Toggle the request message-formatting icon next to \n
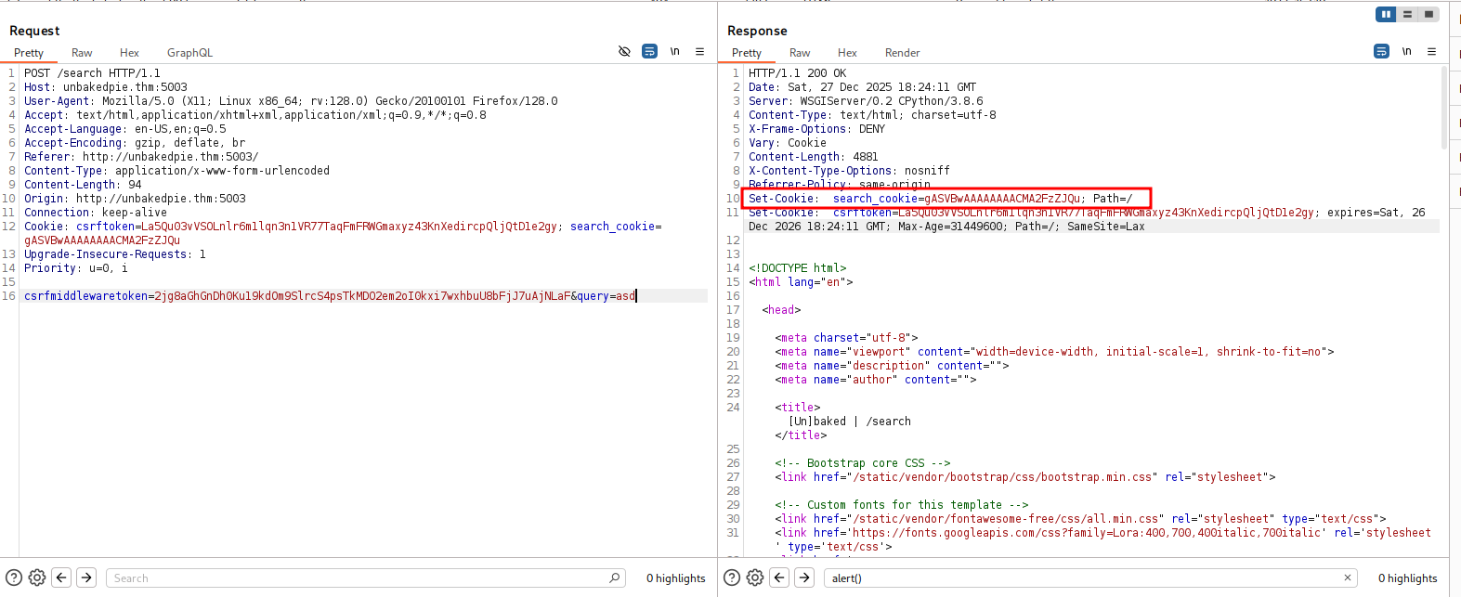This screenshot has width=1461, height=597. click(x=649, y=51)
